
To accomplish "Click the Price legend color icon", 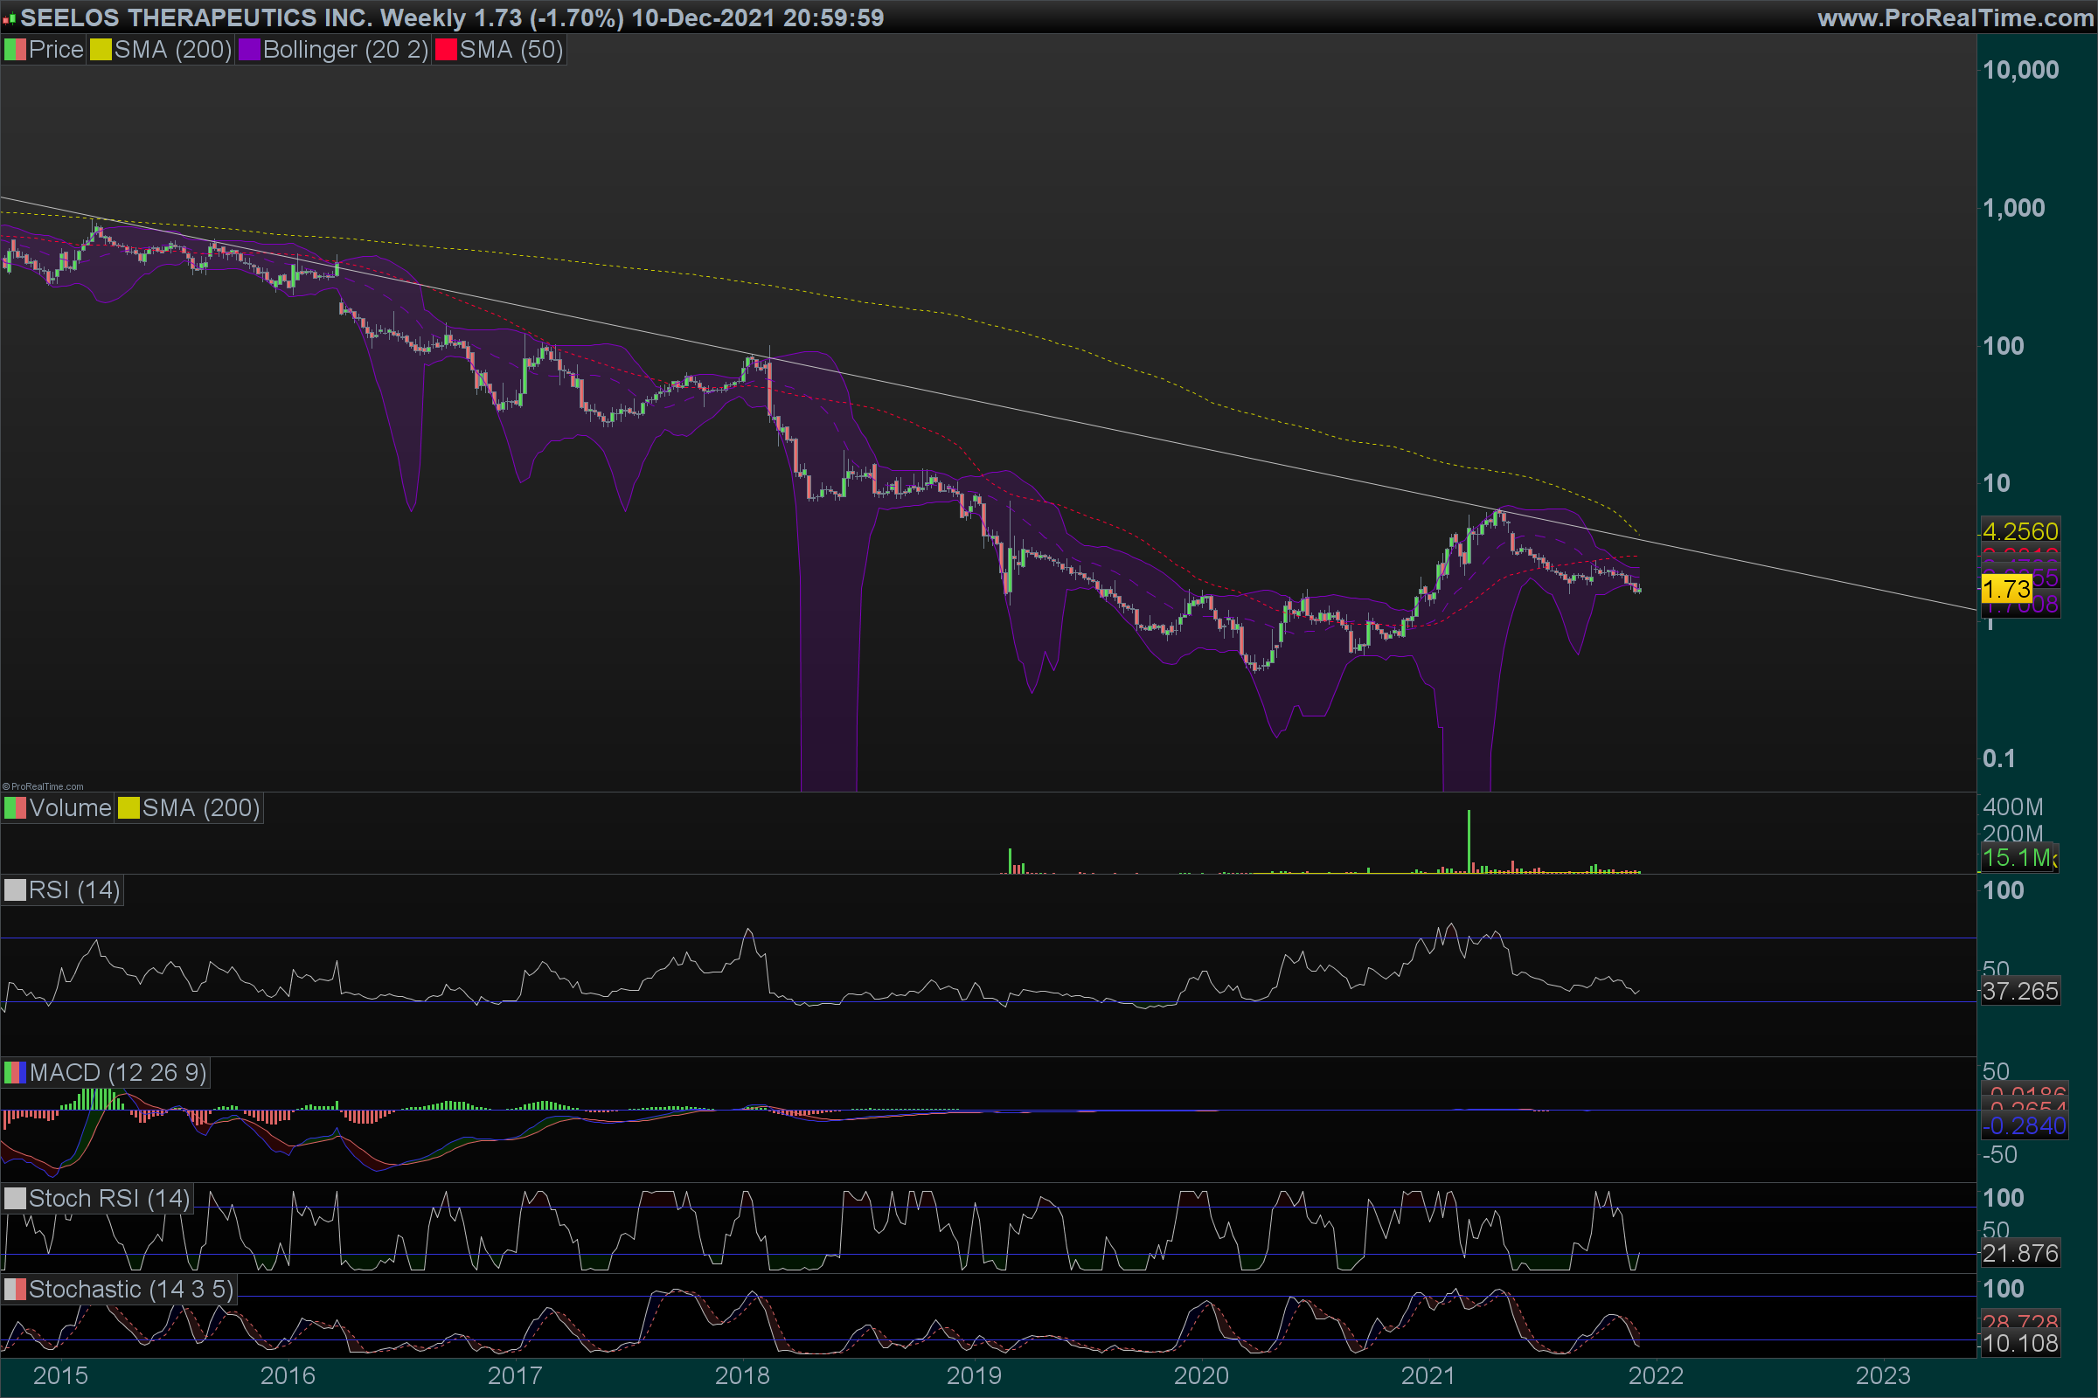I will 15,50.
